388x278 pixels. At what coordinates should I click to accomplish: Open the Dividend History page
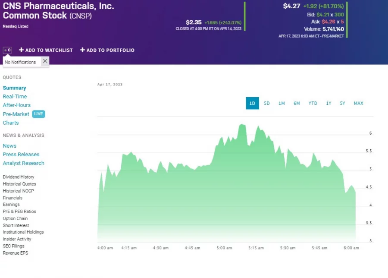(x=19, y=177)
